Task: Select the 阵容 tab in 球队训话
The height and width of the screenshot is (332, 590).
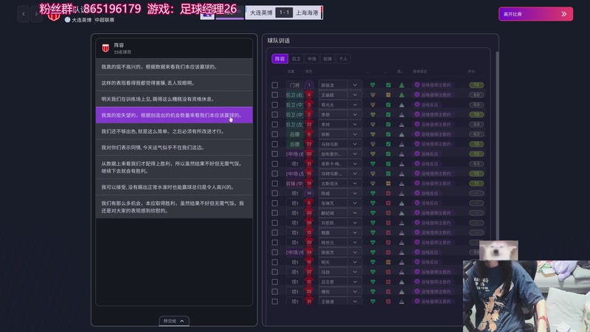Action: (280, 59)
